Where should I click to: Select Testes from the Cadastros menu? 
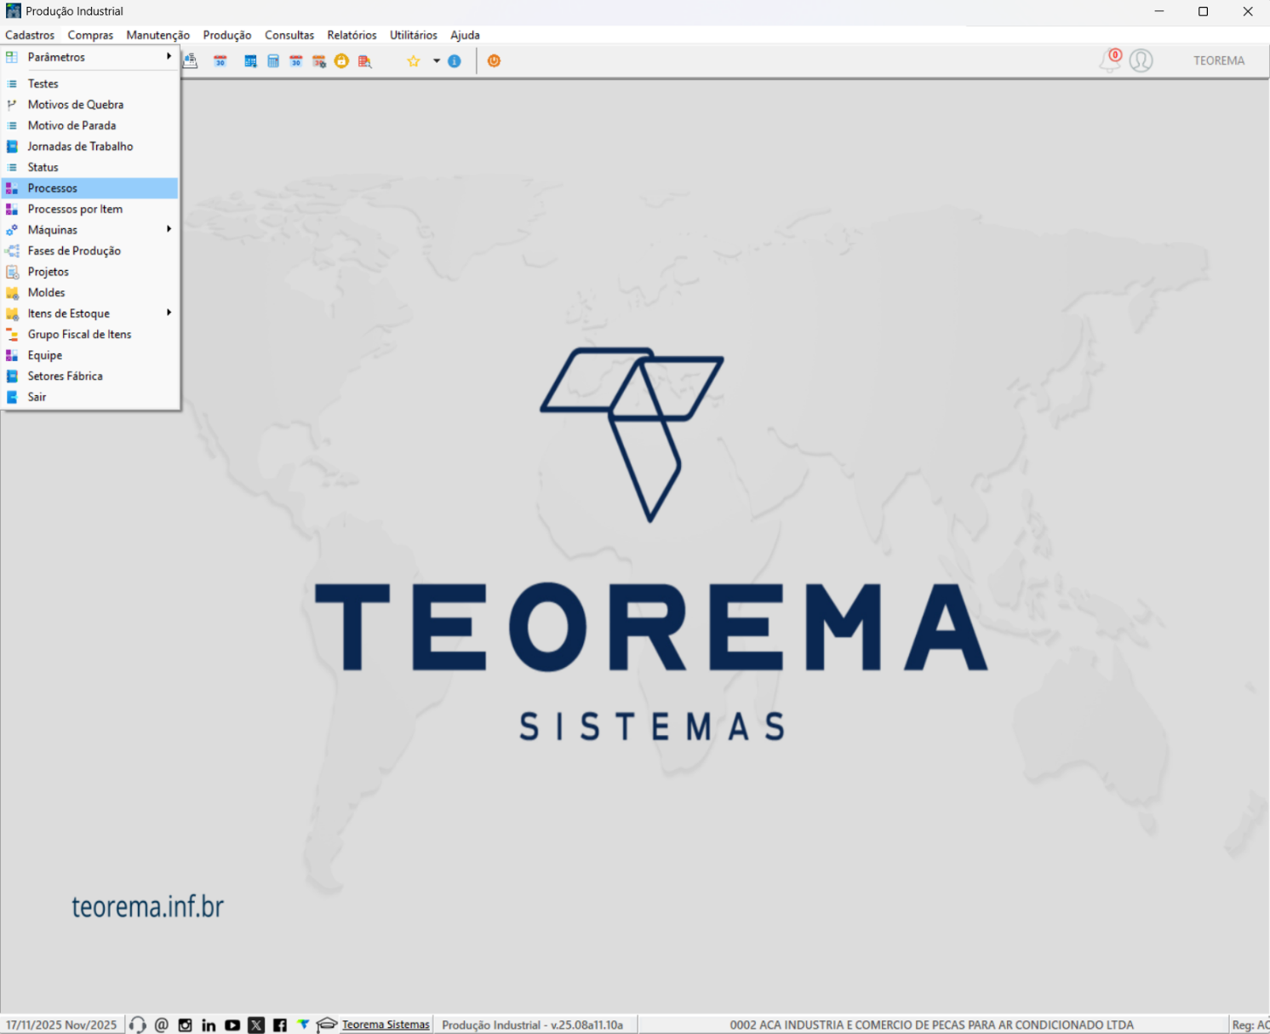pos(90,83)
